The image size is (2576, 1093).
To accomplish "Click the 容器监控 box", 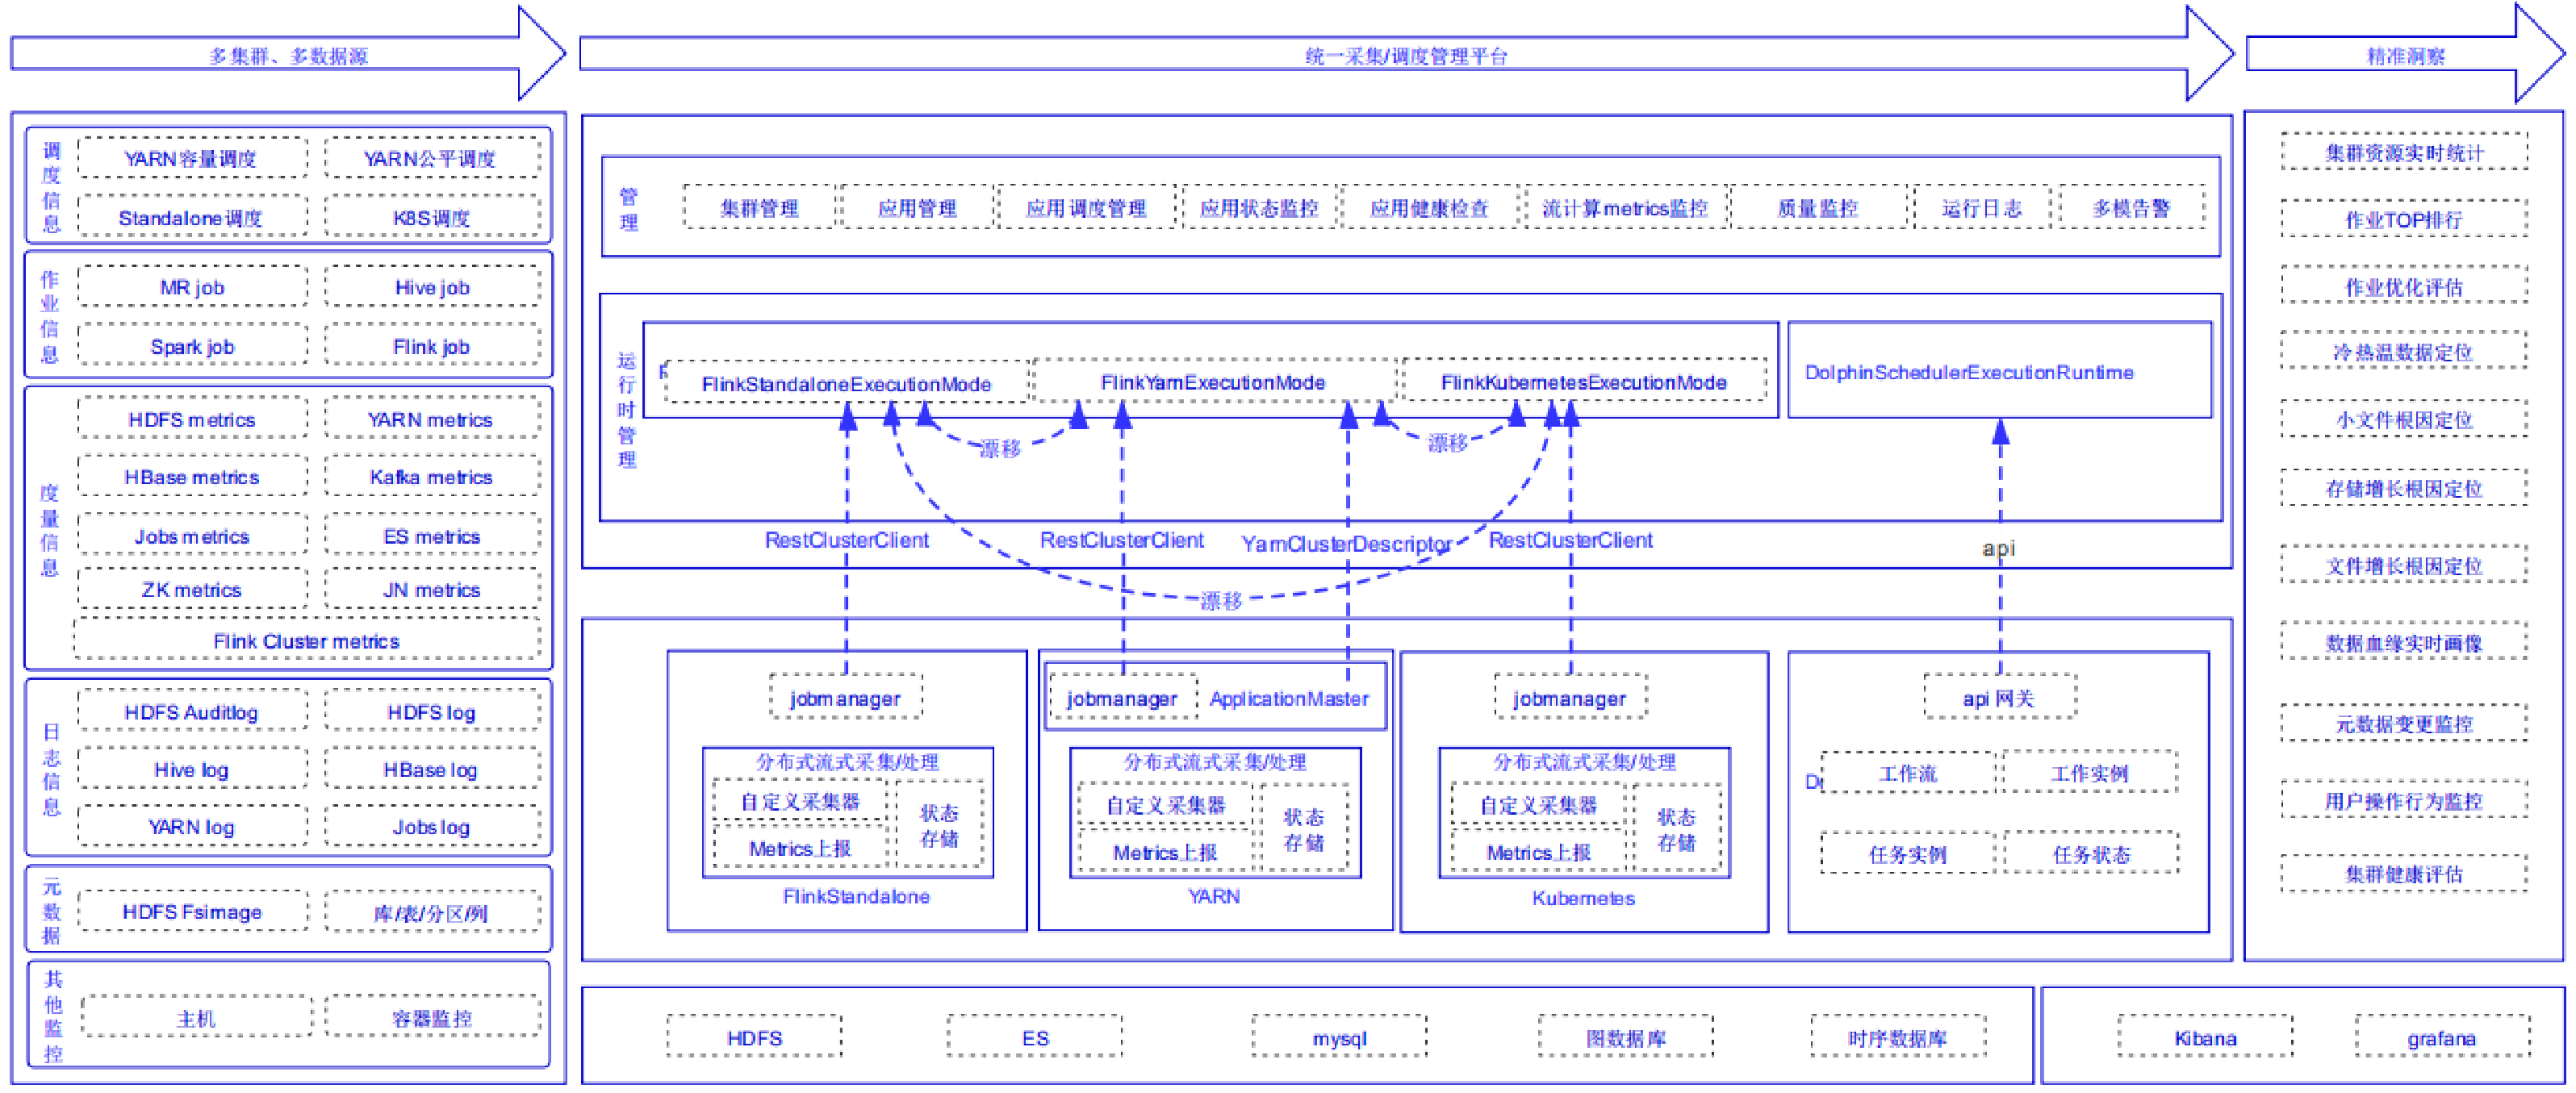I will [432, 1016].
